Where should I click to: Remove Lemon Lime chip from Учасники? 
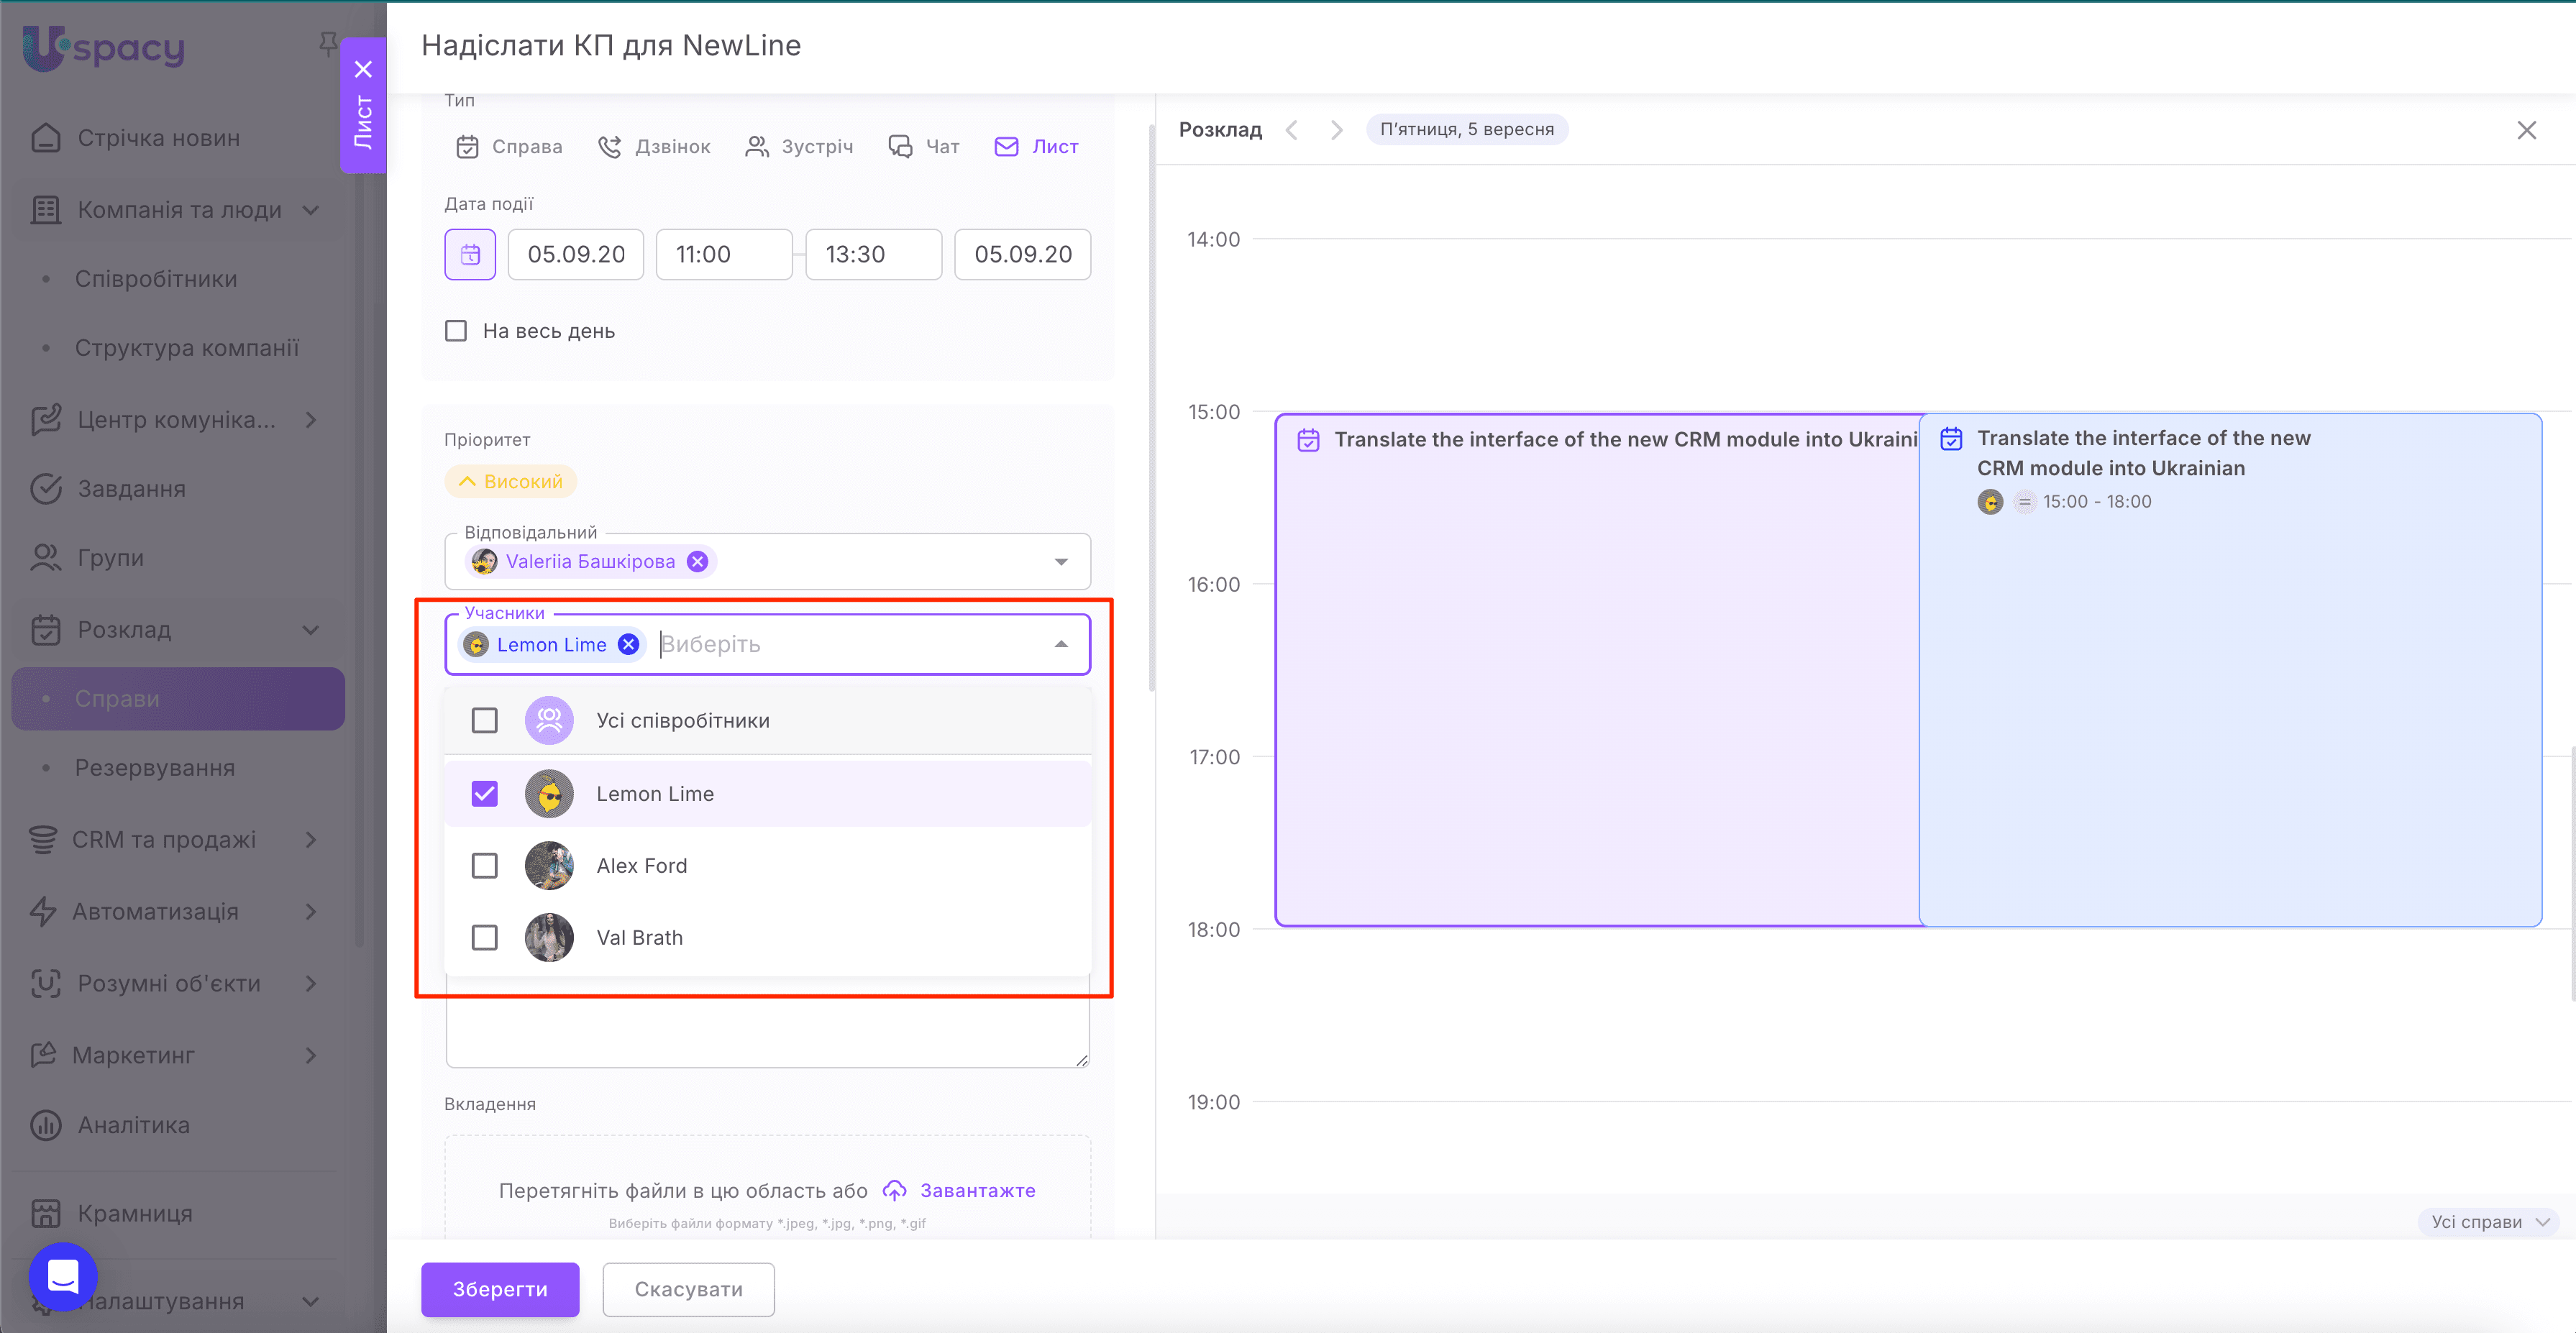coord(628,645)
